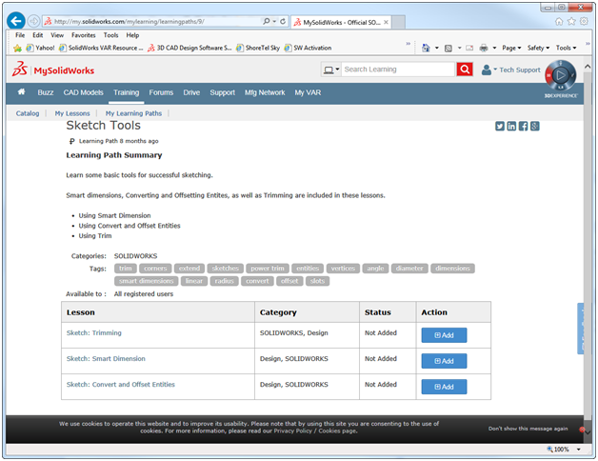Select the CAD Models nav tab
The image size is (598, 461).
[83, 92]
